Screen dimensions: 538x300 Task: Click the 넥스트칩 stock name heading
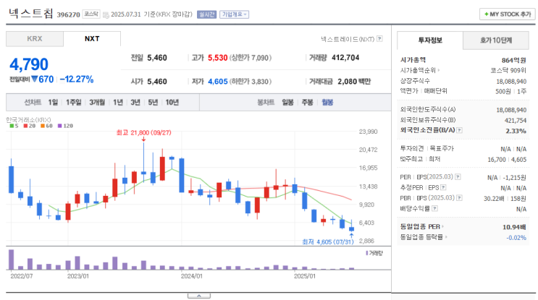[x=31, y=13]
